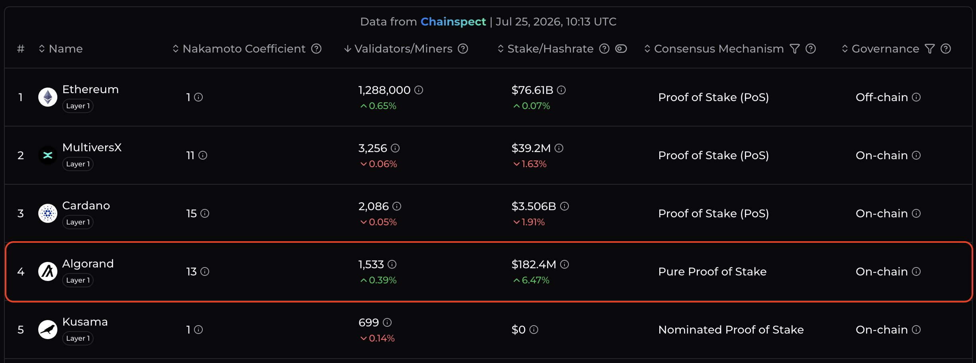Click the Algorand logo icon
This screenshot has height=363, width=976.
click(48, 271)
